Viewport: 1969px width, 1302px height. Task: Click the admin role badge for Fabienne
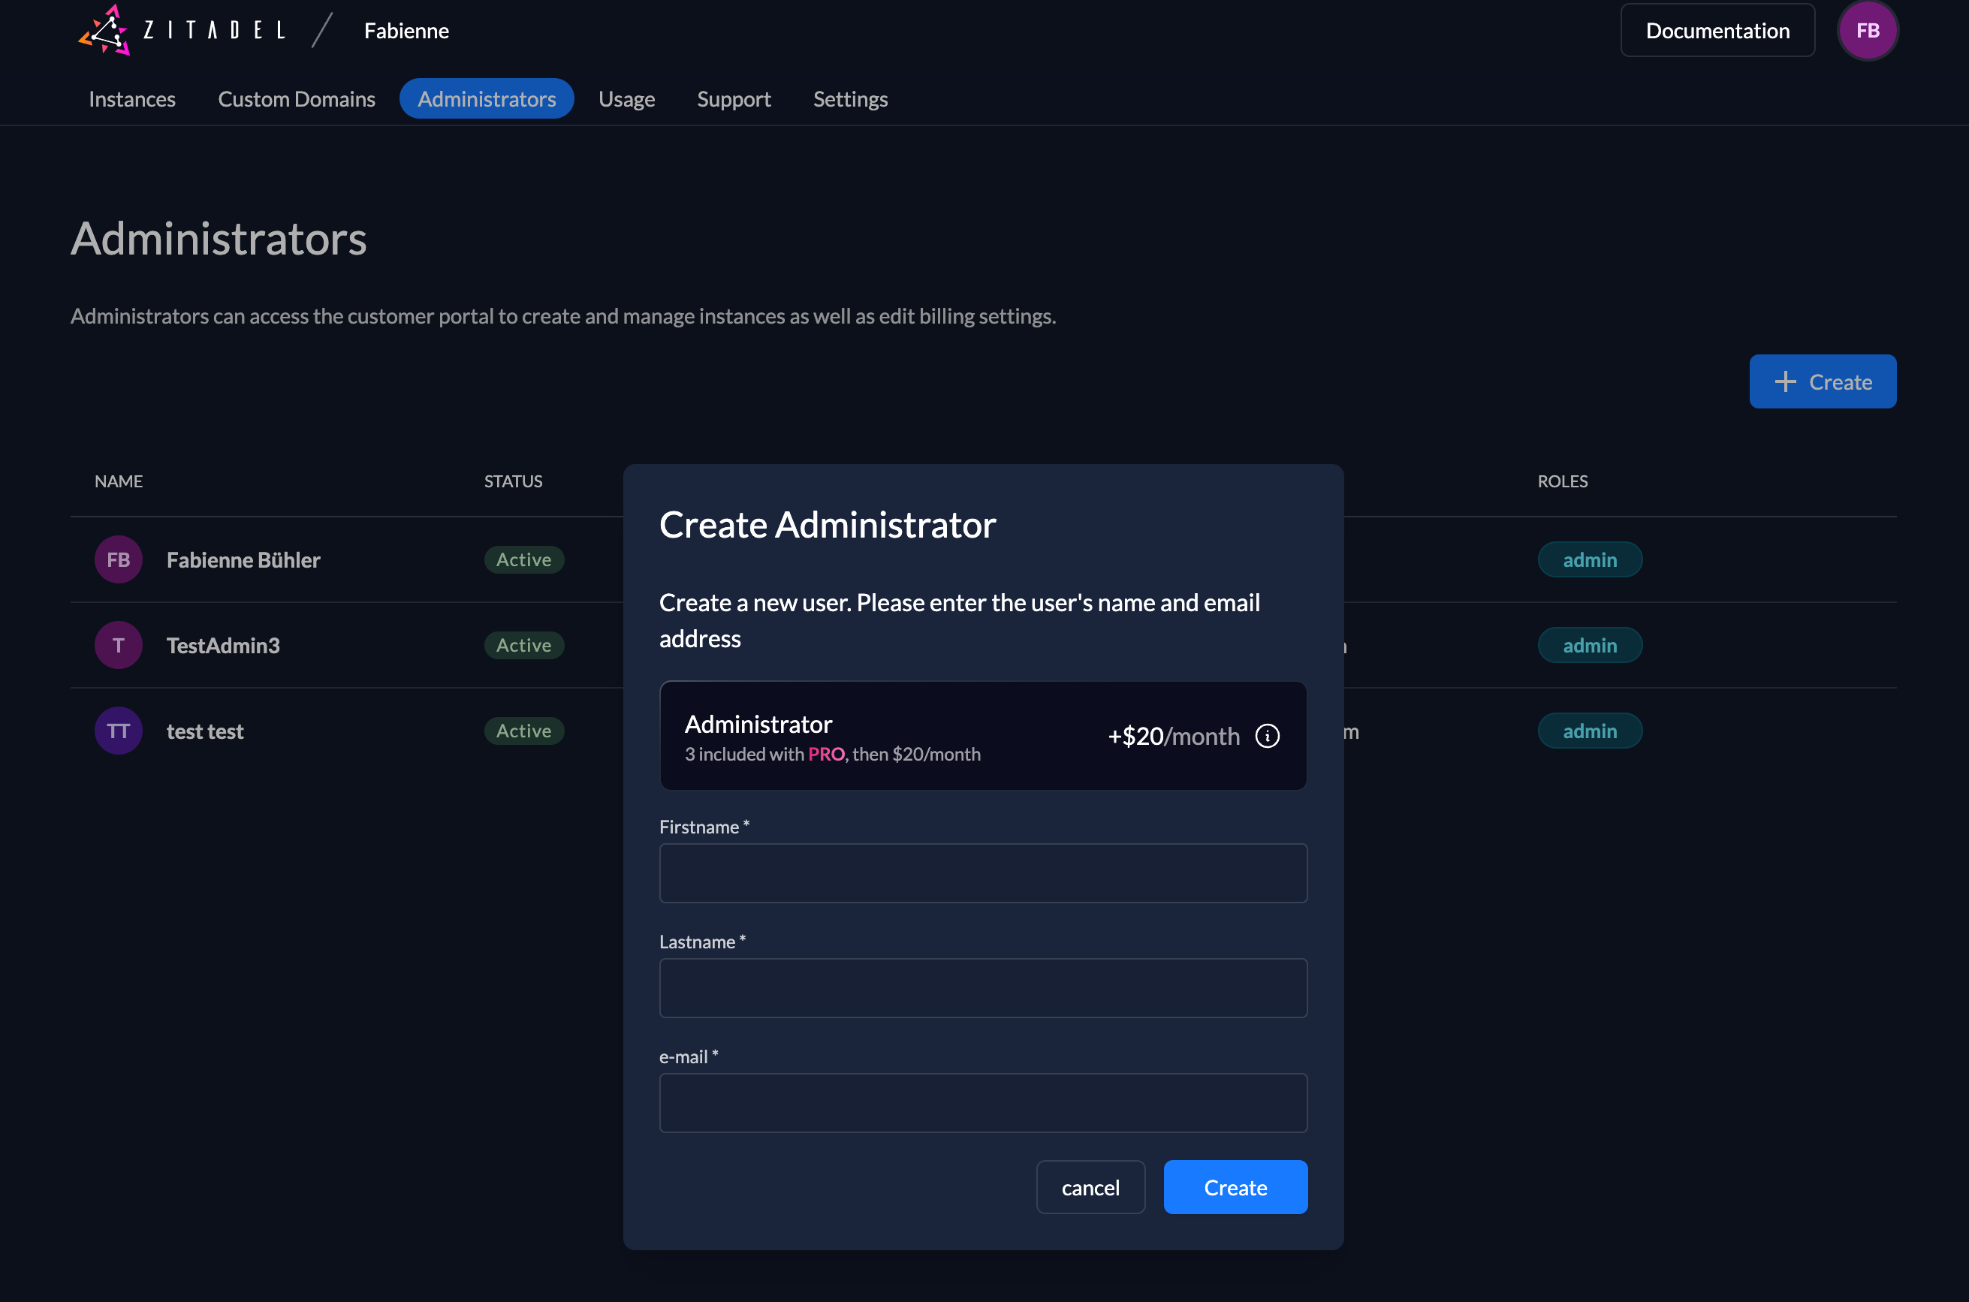click(x=1590, y=558)
